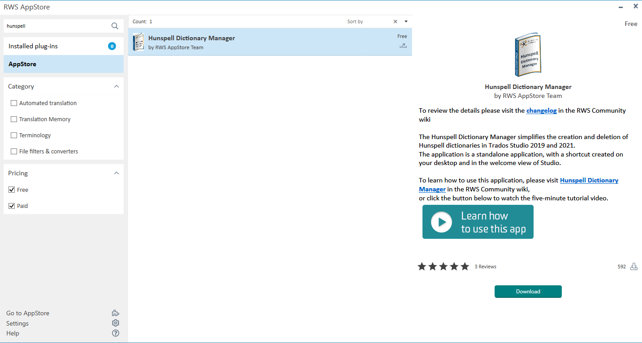Click the large Hunspell book cover image

(528, 55)
